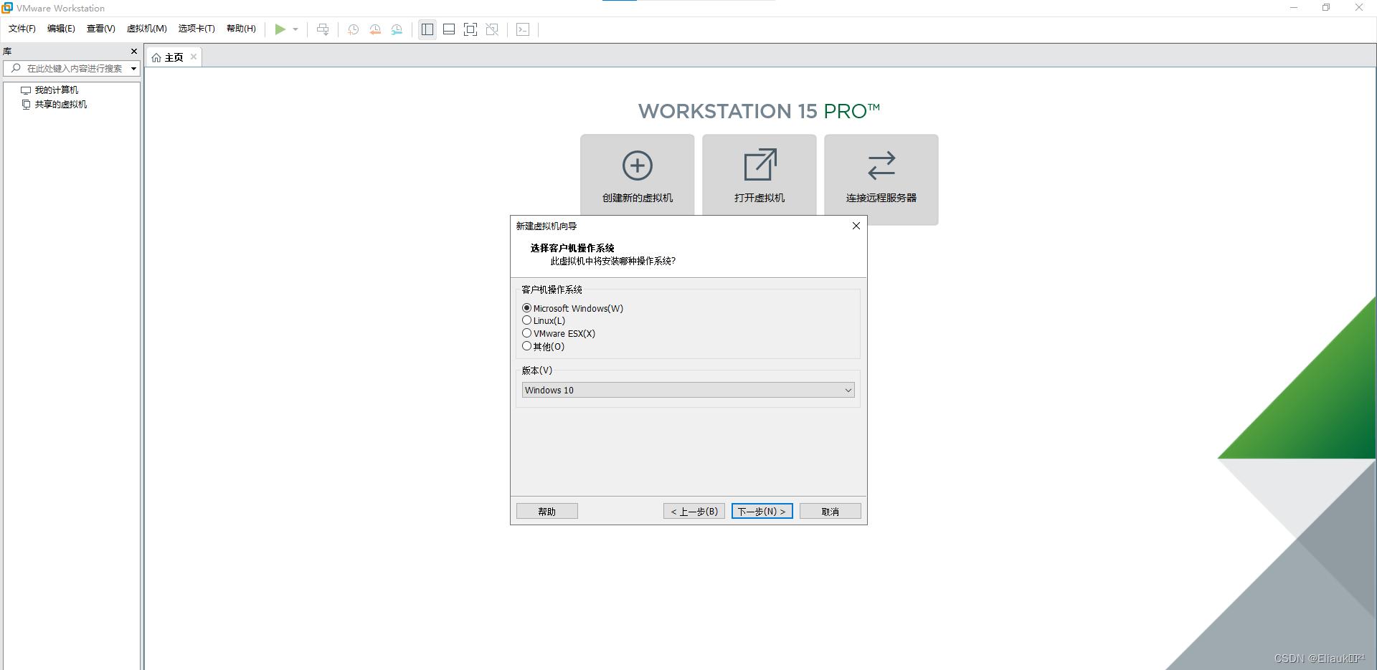Close the 新建虚拟机向导 dialog
Image resolution: width=1377 pixels, height=670 pixels.
coord(856,226)
